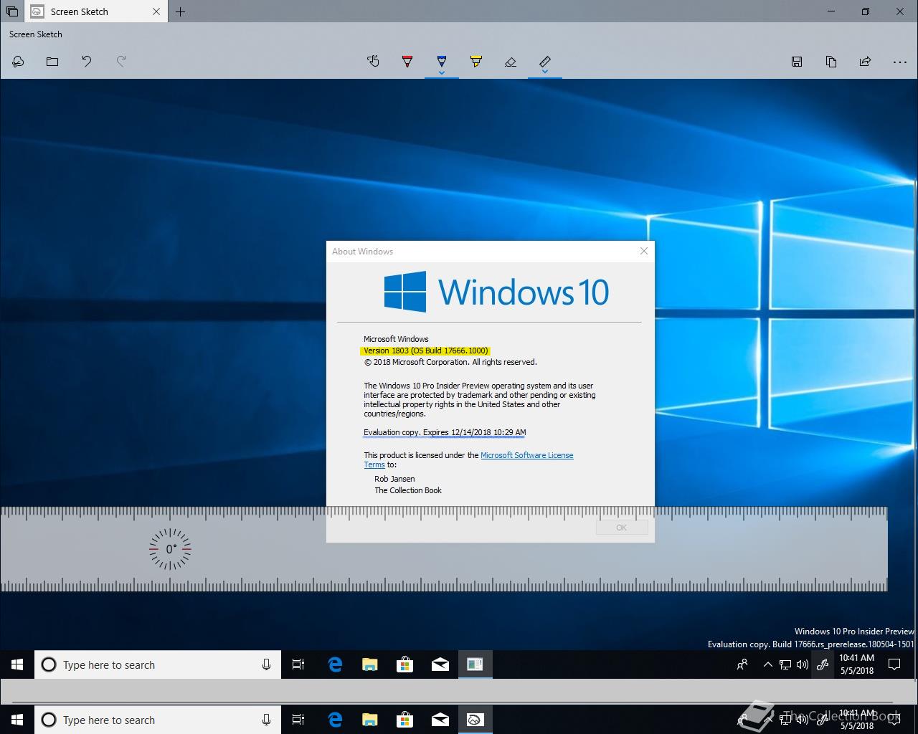Click Screen Sketch icon on bottom live taskbar

point(475,720)
